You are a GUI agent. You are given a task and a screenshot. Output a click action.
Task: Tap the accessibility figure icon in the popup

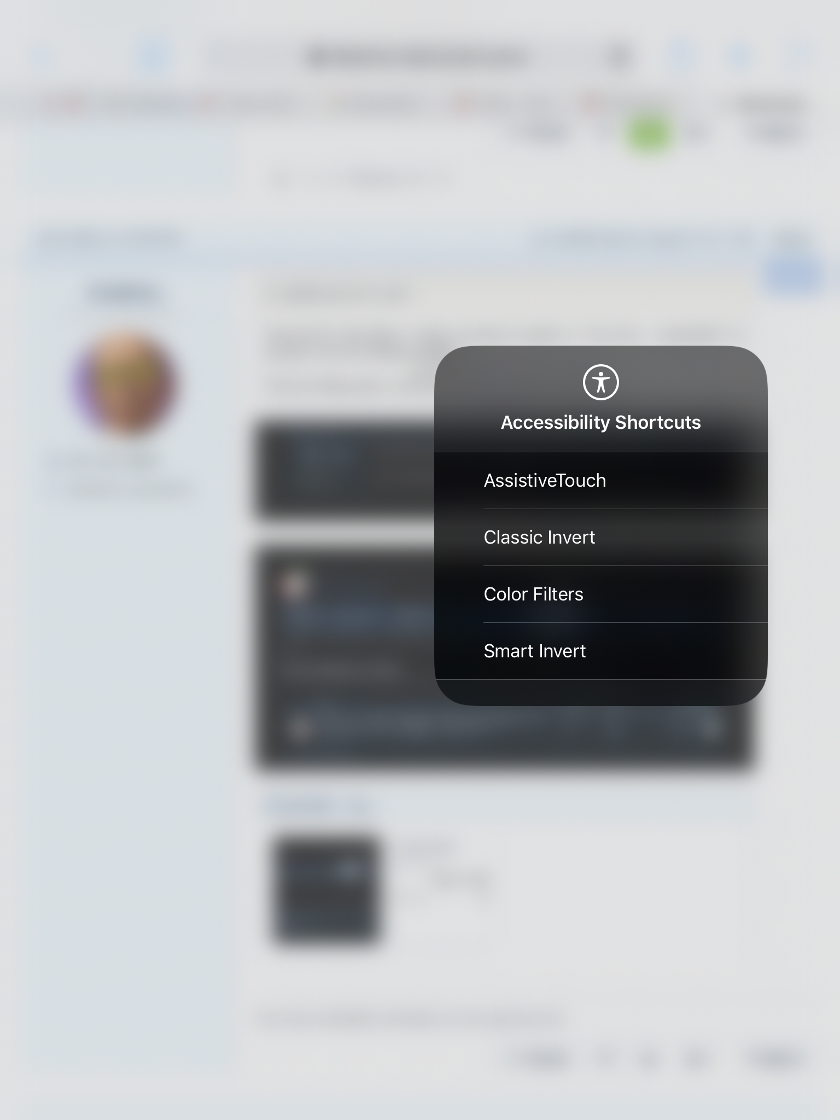tap(600, 382)
